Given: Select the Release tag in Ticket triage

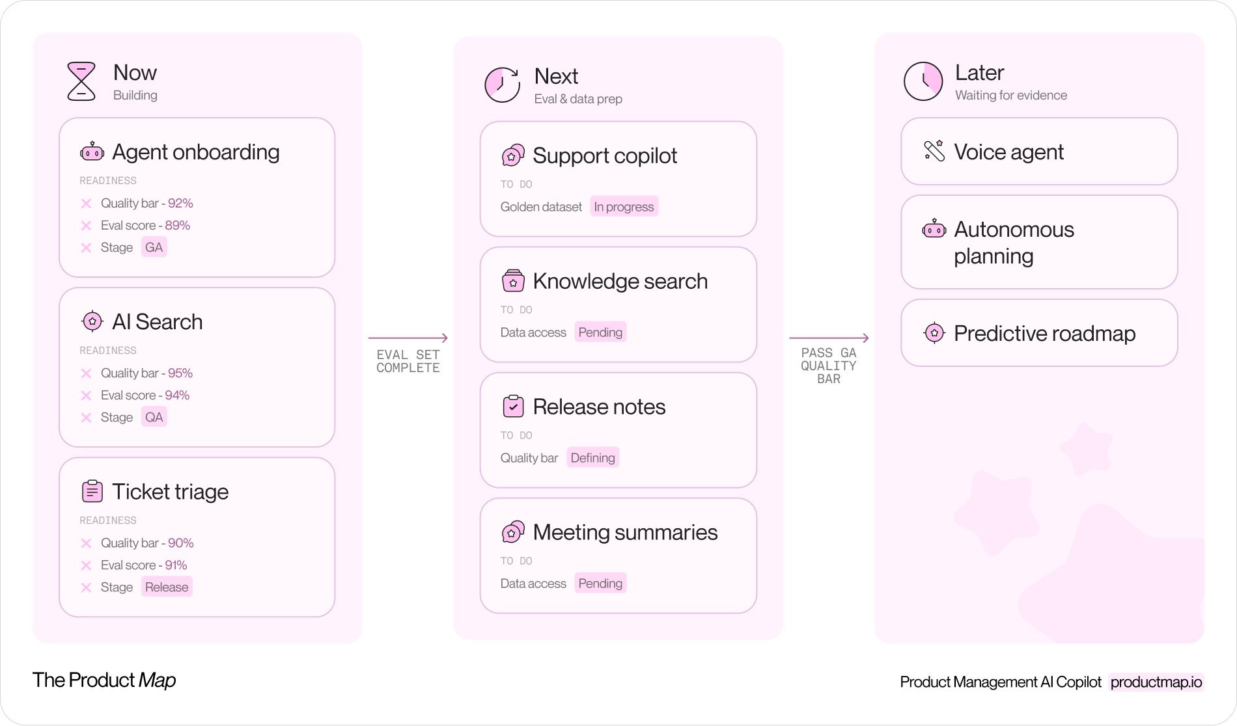Looking at the screenshot, I should click(167, 587).
